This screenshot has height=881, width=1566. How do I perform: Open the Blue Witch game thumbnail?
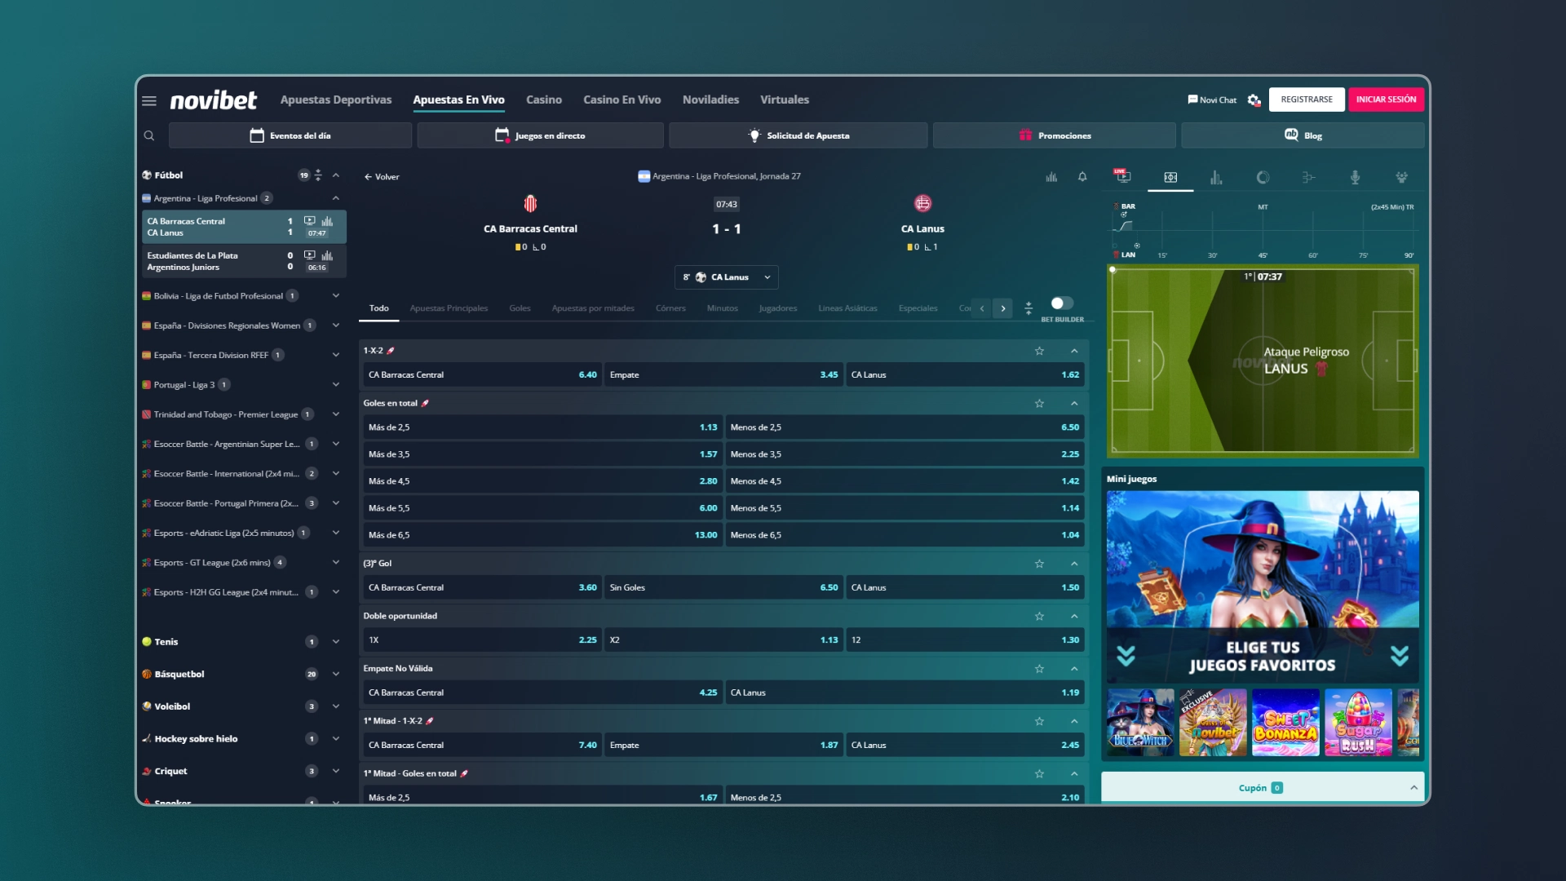pyautogui.click(x=1140, y=723)
